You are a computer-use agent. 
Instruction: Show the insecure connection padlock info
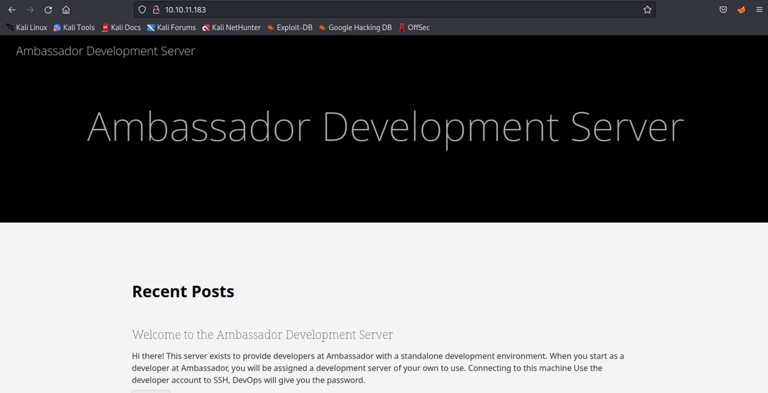pyautogui.click(x=156, y=10)
